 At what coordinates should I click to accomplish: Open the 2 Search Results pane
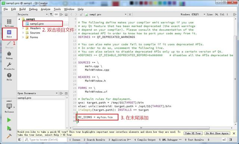point(94,140)
